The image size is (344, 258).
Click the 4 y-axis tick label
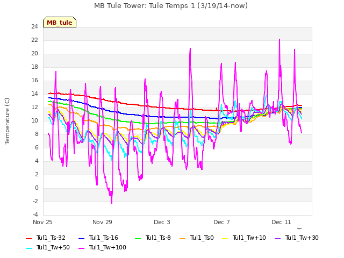point(37,161)
